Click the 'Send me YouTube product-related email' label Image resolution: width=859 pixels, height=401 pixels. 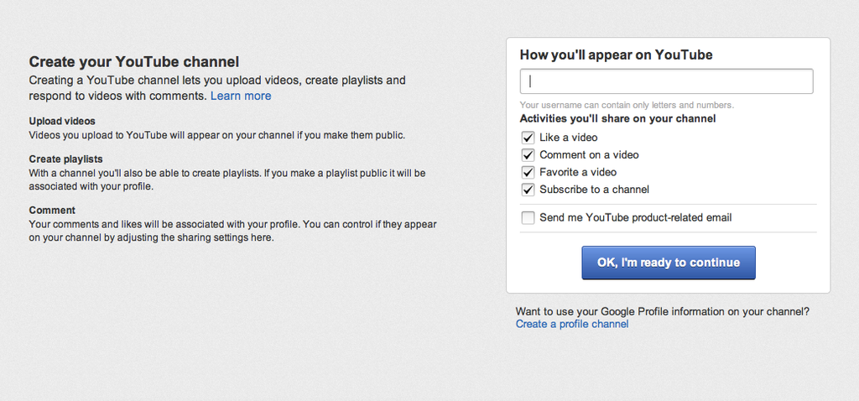point(635,218)
